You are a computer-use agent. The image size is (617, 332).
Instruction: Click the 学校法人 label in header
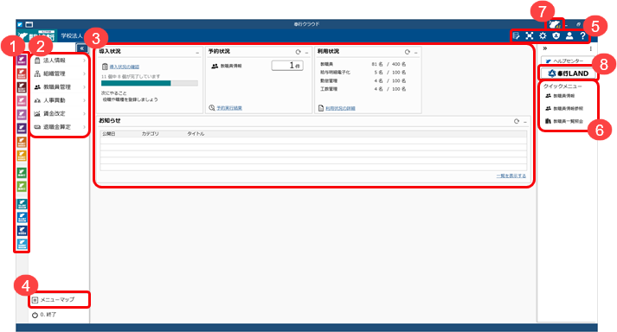(x=72, y=35)
